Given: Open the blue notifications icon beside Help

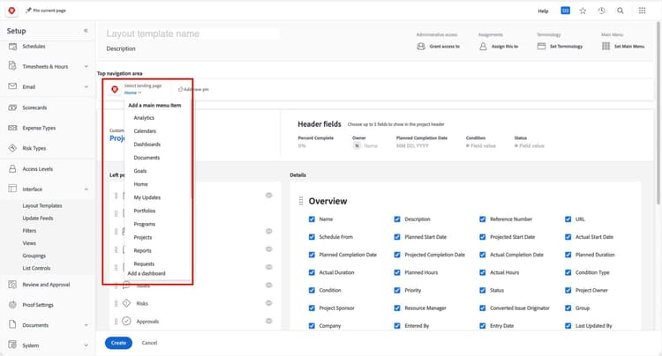Looking at the screenshot, I should coord(565,11).
